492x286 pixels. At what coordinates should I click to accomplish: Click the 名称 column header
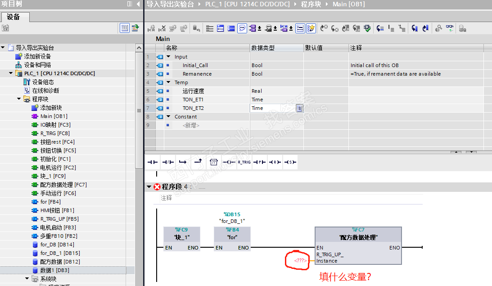click(x=207, y=48)
